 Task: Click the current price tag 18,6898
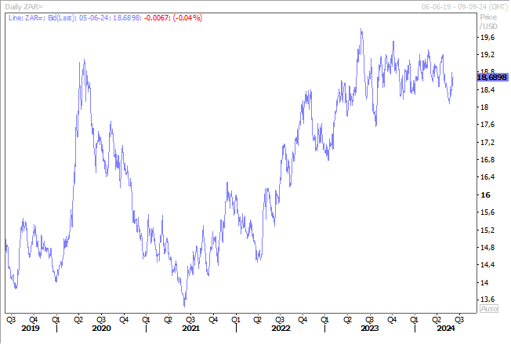(x=491, y=77)
